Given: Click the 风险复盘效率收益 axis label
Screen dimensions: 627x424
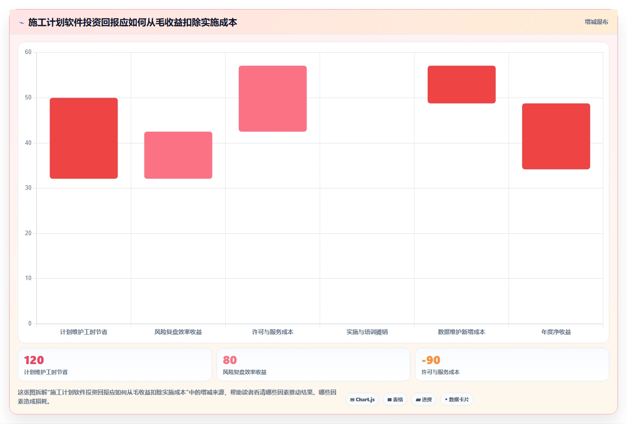Looking at the screenshot, I should 178,332.
